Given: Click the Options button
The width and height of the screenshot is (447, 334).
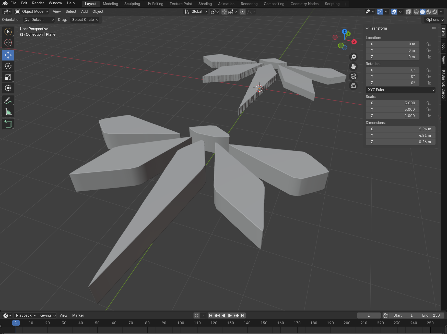Looking at the screenshot, I should pos(434,20).
